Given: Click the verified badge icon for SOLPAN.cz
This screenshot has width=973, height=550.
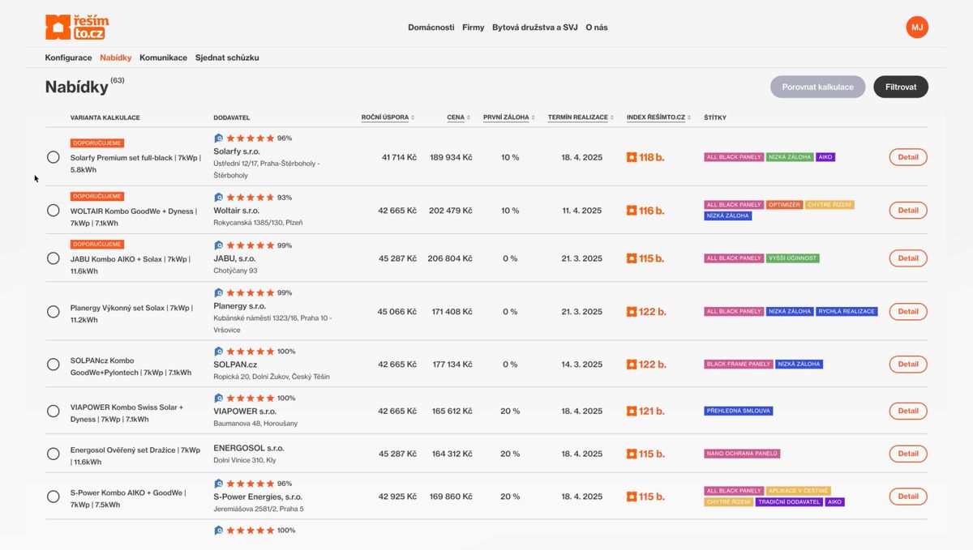Looking at the screenshot, I should pyautogui.click(x=218, y=352).
